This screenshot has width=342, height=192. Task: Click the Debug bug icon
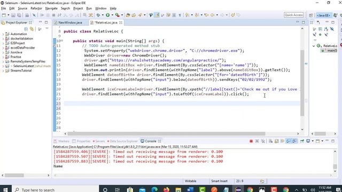[x=98, y=15]
